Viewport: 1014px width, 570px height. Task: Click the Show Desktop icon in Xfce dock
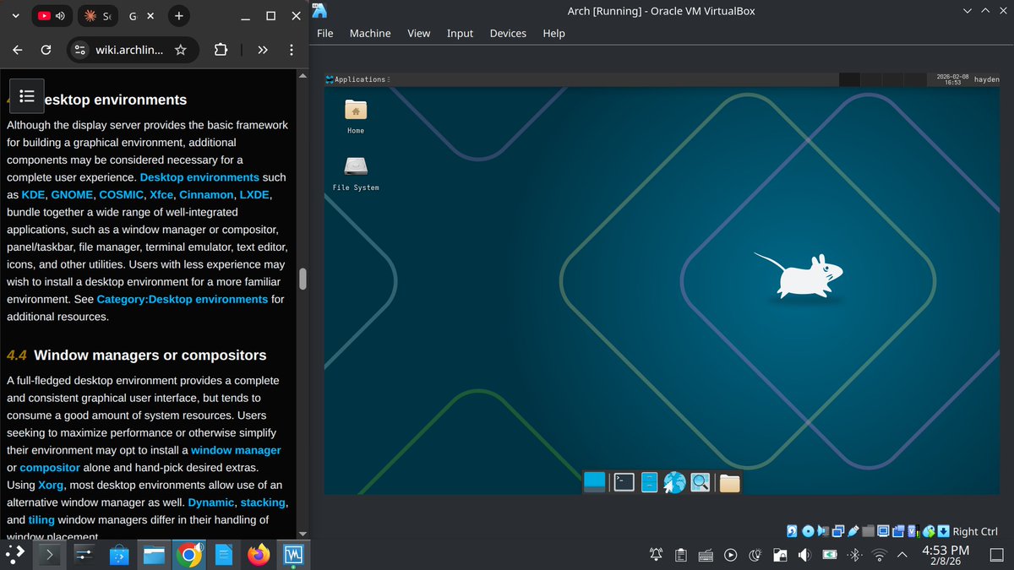[595, 482]
